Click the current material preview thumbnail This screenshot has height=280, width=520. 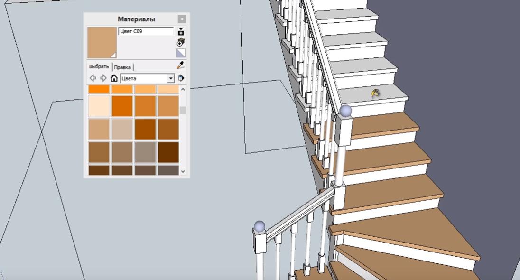tap(102, 43)
